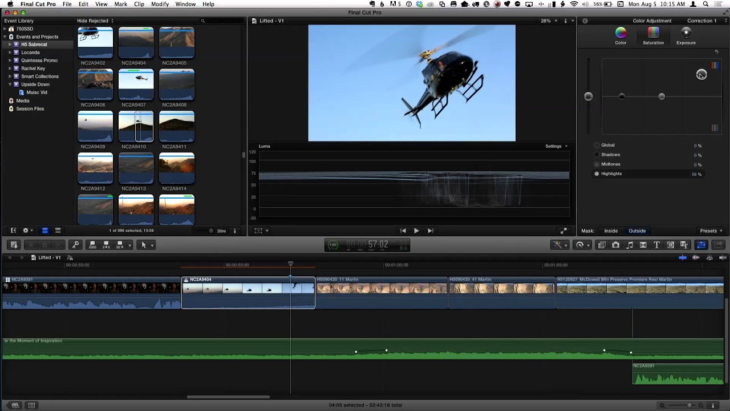Screen dimensions: 730x411
Task: Set mask to Outside
Action: (637, 231)
